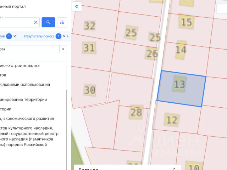Close the layers tab with its X

(x=15, y=36)
